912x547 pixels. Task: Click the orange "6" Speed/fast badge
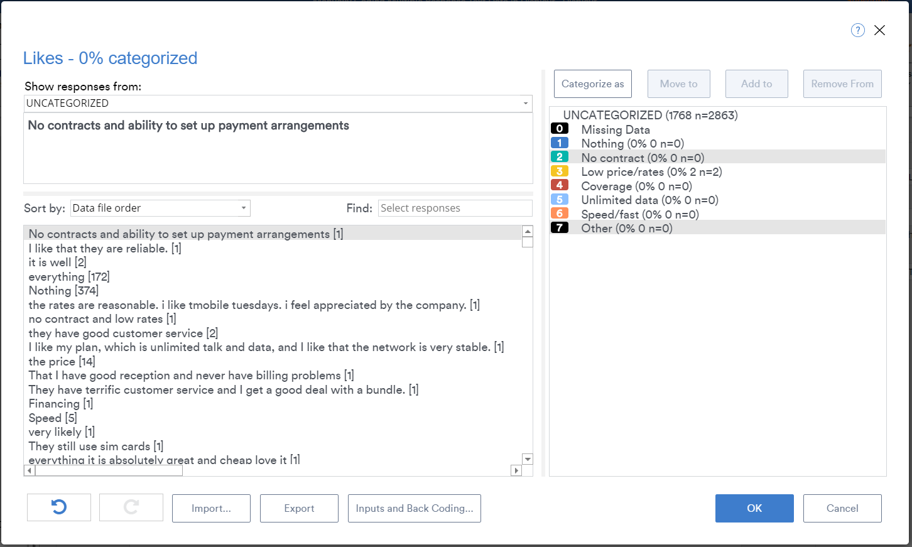560,213
